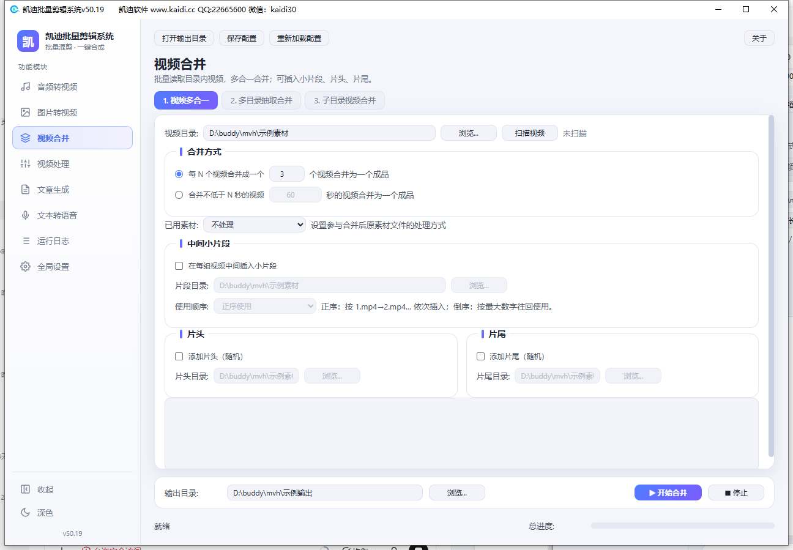
Task: Click the list icon for 运行日志
Action: (x=26, y=241)
